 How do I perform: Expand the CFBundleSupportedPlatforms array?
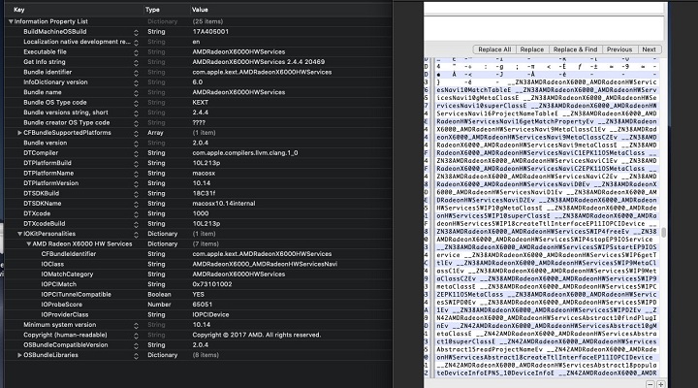[x=19, y=133]
